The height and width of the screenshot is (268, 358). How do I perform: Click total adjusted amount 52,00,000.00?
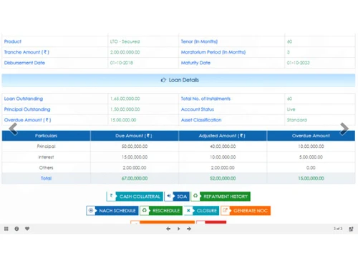coord(223,178)
